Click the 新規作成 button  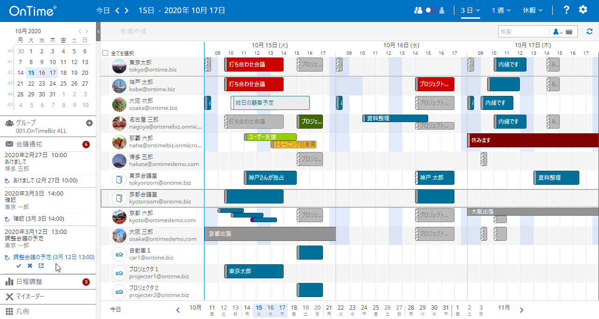(x=133, y=31)
